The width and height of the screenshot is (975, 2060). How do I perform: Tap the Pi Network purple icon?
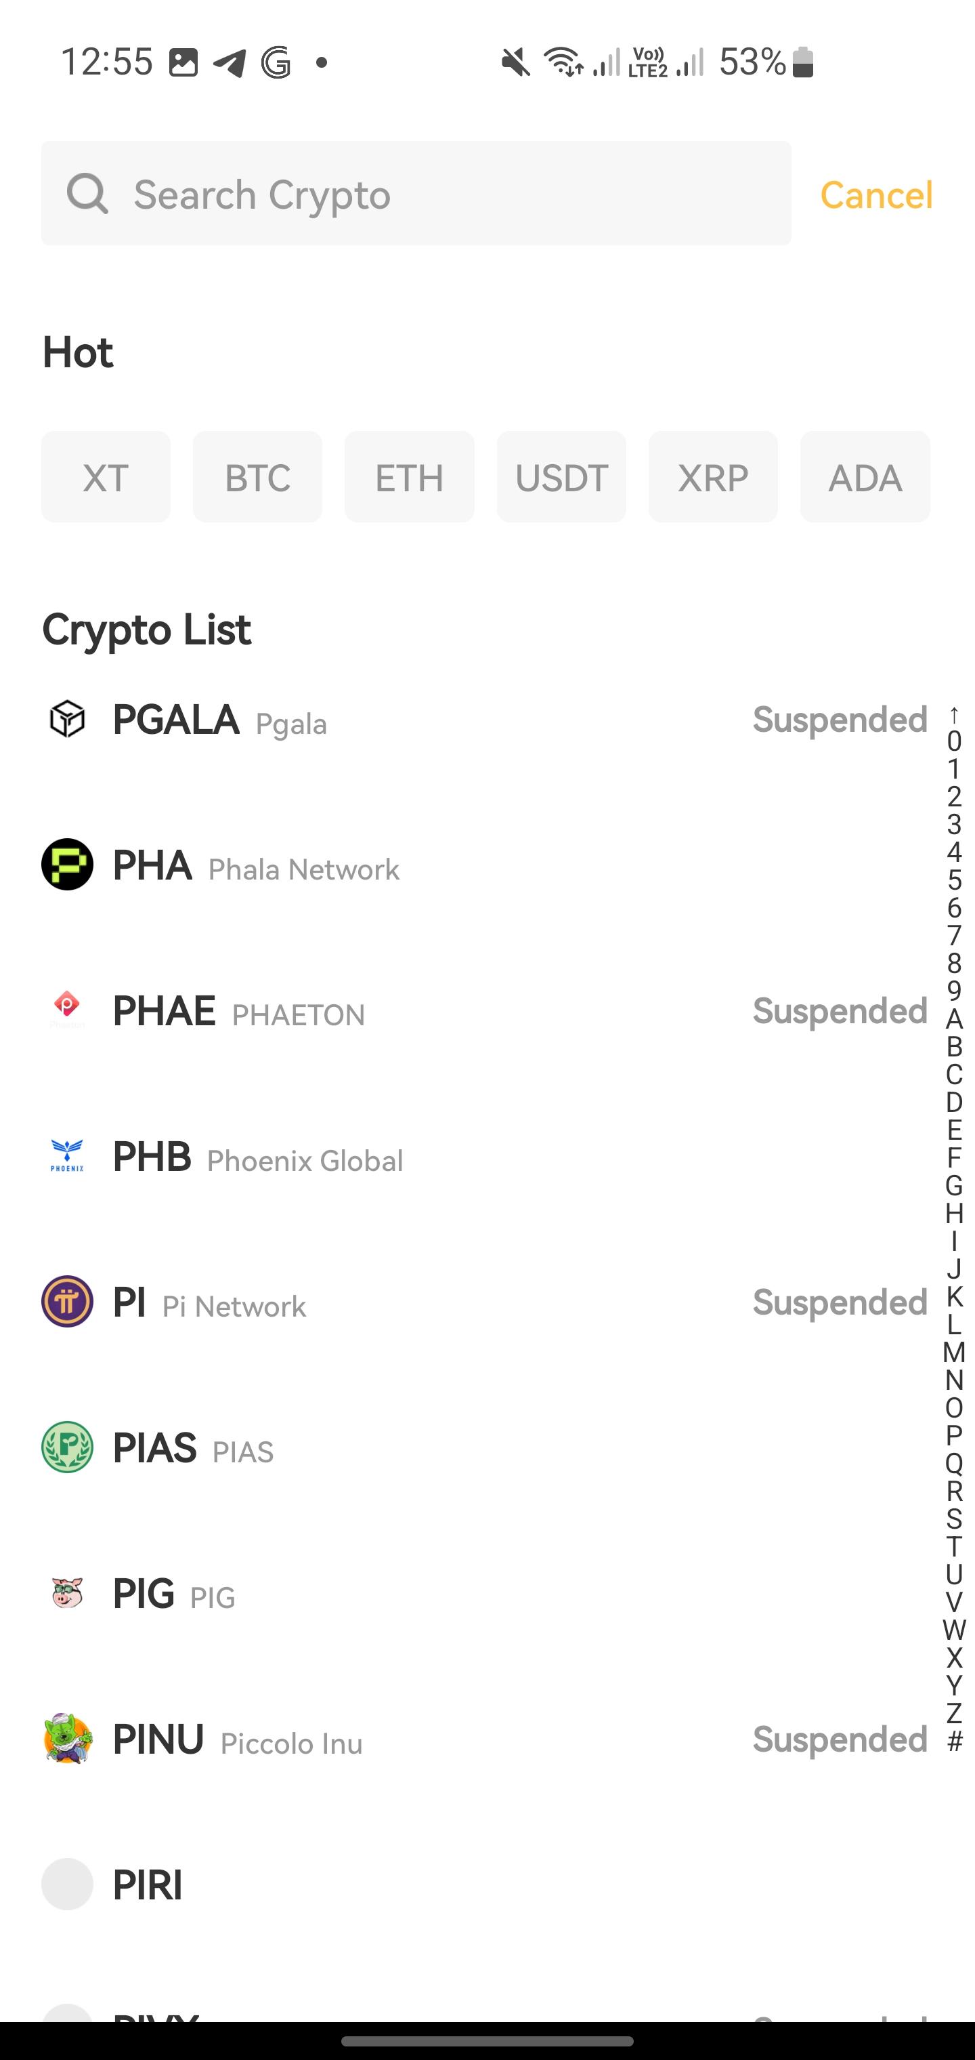(67, 1301)
